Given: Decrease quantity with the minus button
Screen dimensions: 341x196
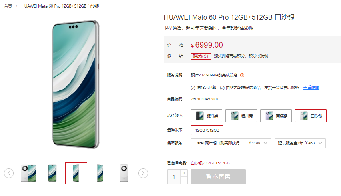Looking at the screenshot, I should click(x=184, y=180).
